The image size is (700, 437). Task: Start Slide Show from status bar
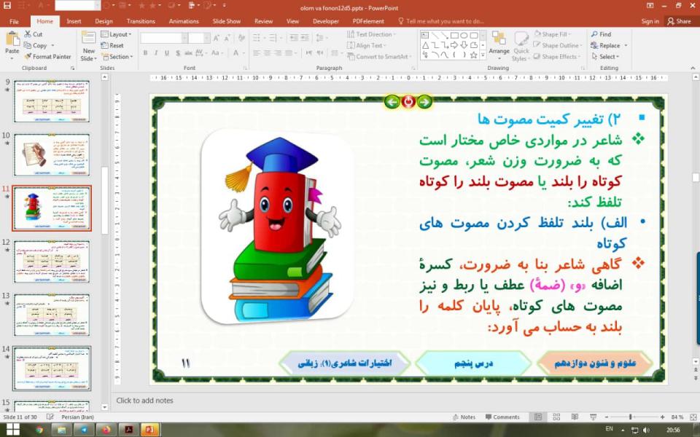594,417
